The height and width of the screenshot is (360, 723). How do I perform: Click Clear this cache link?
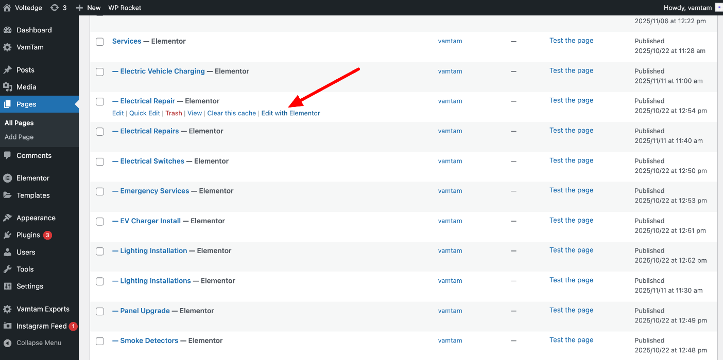[x=231, y=113]
